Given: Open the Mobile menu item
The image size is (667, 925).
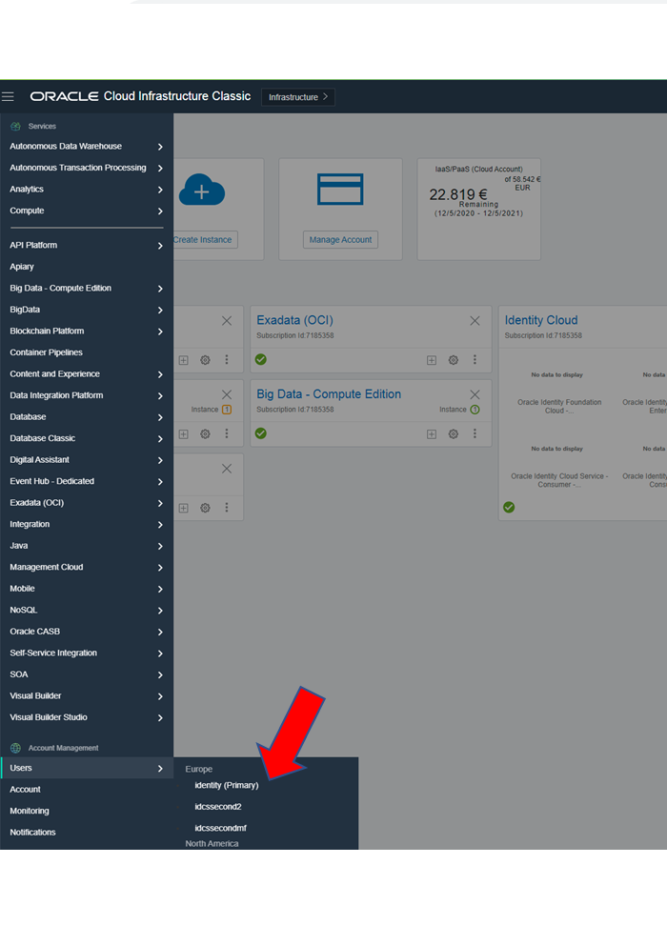Looking at the screenshot, I should [23, 588].
